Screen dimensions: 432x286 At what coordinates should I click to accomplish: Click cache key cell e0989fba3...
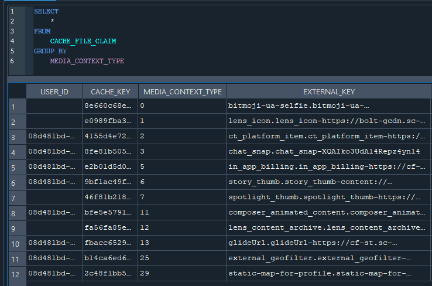point(110,121)
